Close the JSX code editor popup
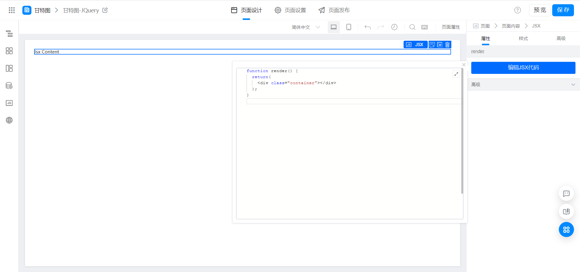The width and height of the screenshot is (580, 272). [464, 65]
